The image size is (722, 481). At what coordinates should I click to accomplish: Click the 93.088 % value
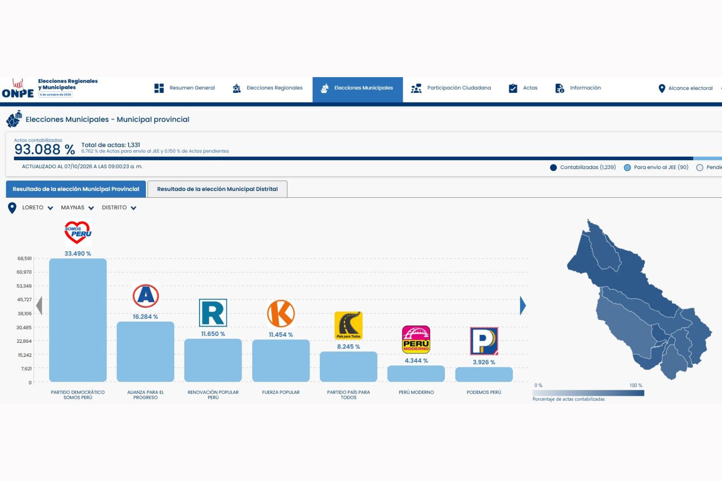45,150
